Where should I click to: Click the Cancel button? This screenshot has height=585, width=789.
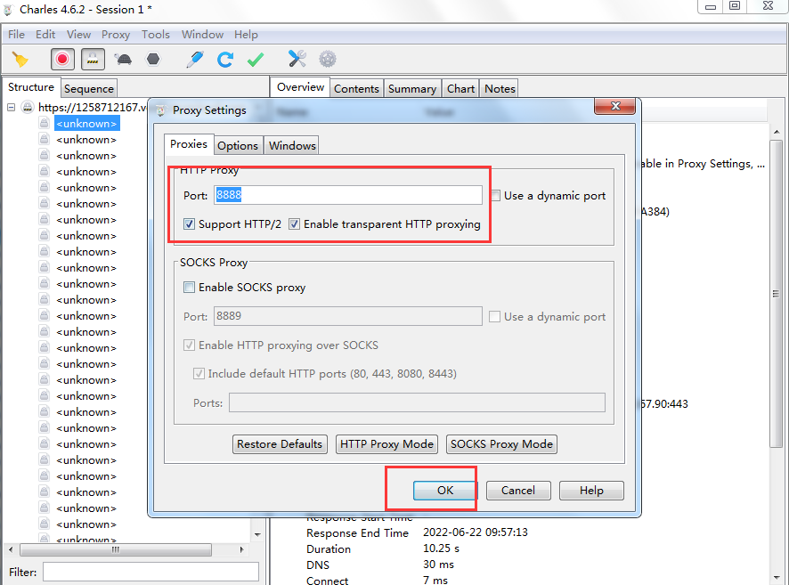(518, 491)
